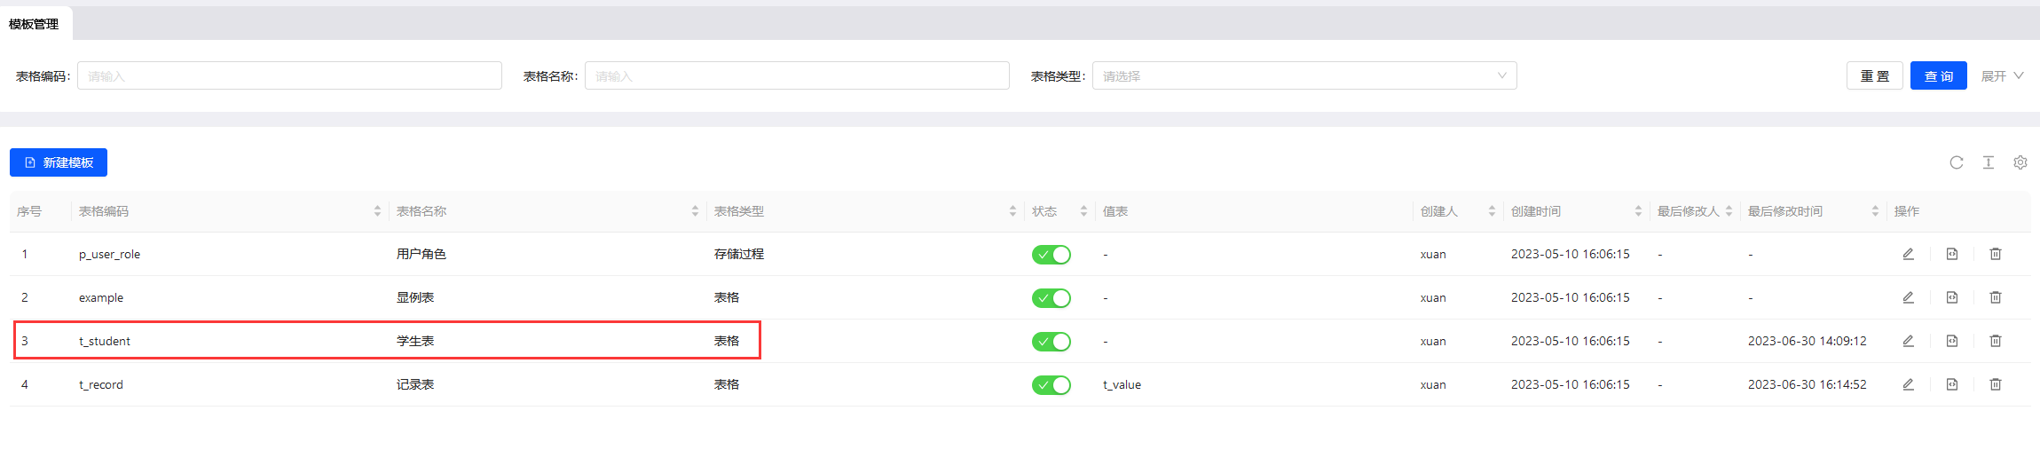The height and width of the screenshot is (450, 2040).
Task: Switch to the 模板管理 tab
Action: point(35,24)
